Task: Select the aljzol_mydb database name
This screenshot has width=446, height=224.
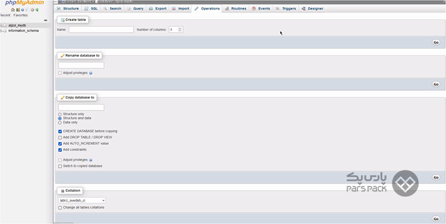Action: click(x=17, y=26)
